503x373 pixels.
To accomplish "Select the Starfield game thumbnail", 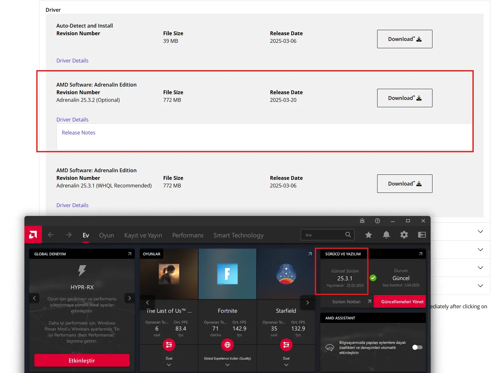I will 286,274.
